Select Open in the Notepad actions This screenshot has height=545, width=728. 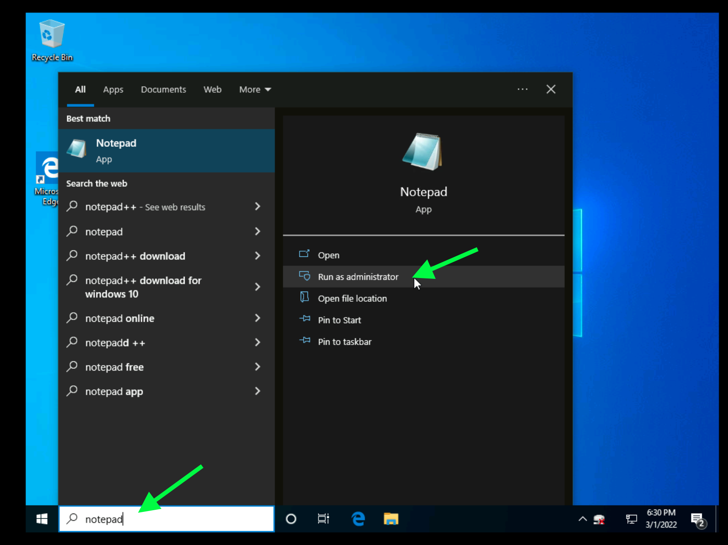423,255
